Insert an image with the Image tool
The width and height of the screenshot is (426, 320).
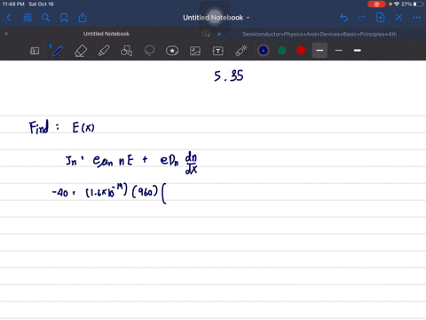(195, 51)
